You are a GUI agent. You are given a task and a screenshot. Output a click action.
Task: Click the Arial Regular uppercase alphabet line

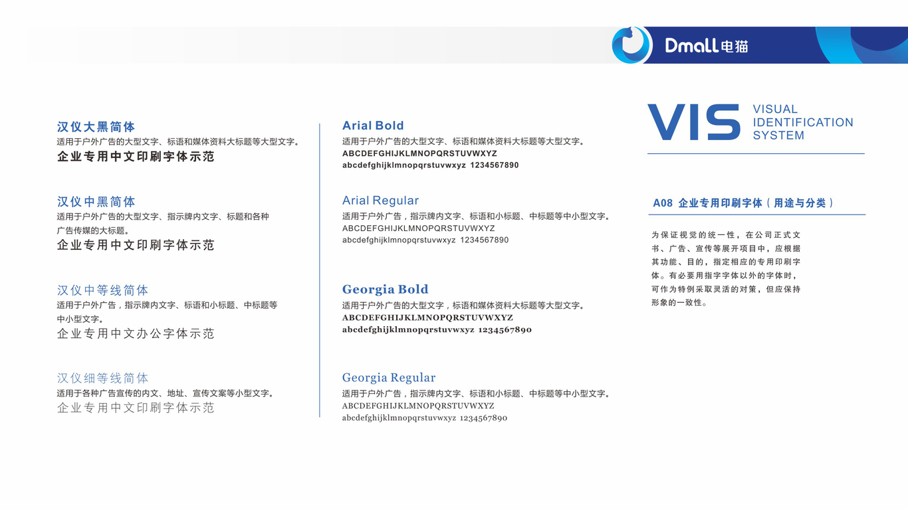pyautogui.click(x=419, y=228)
